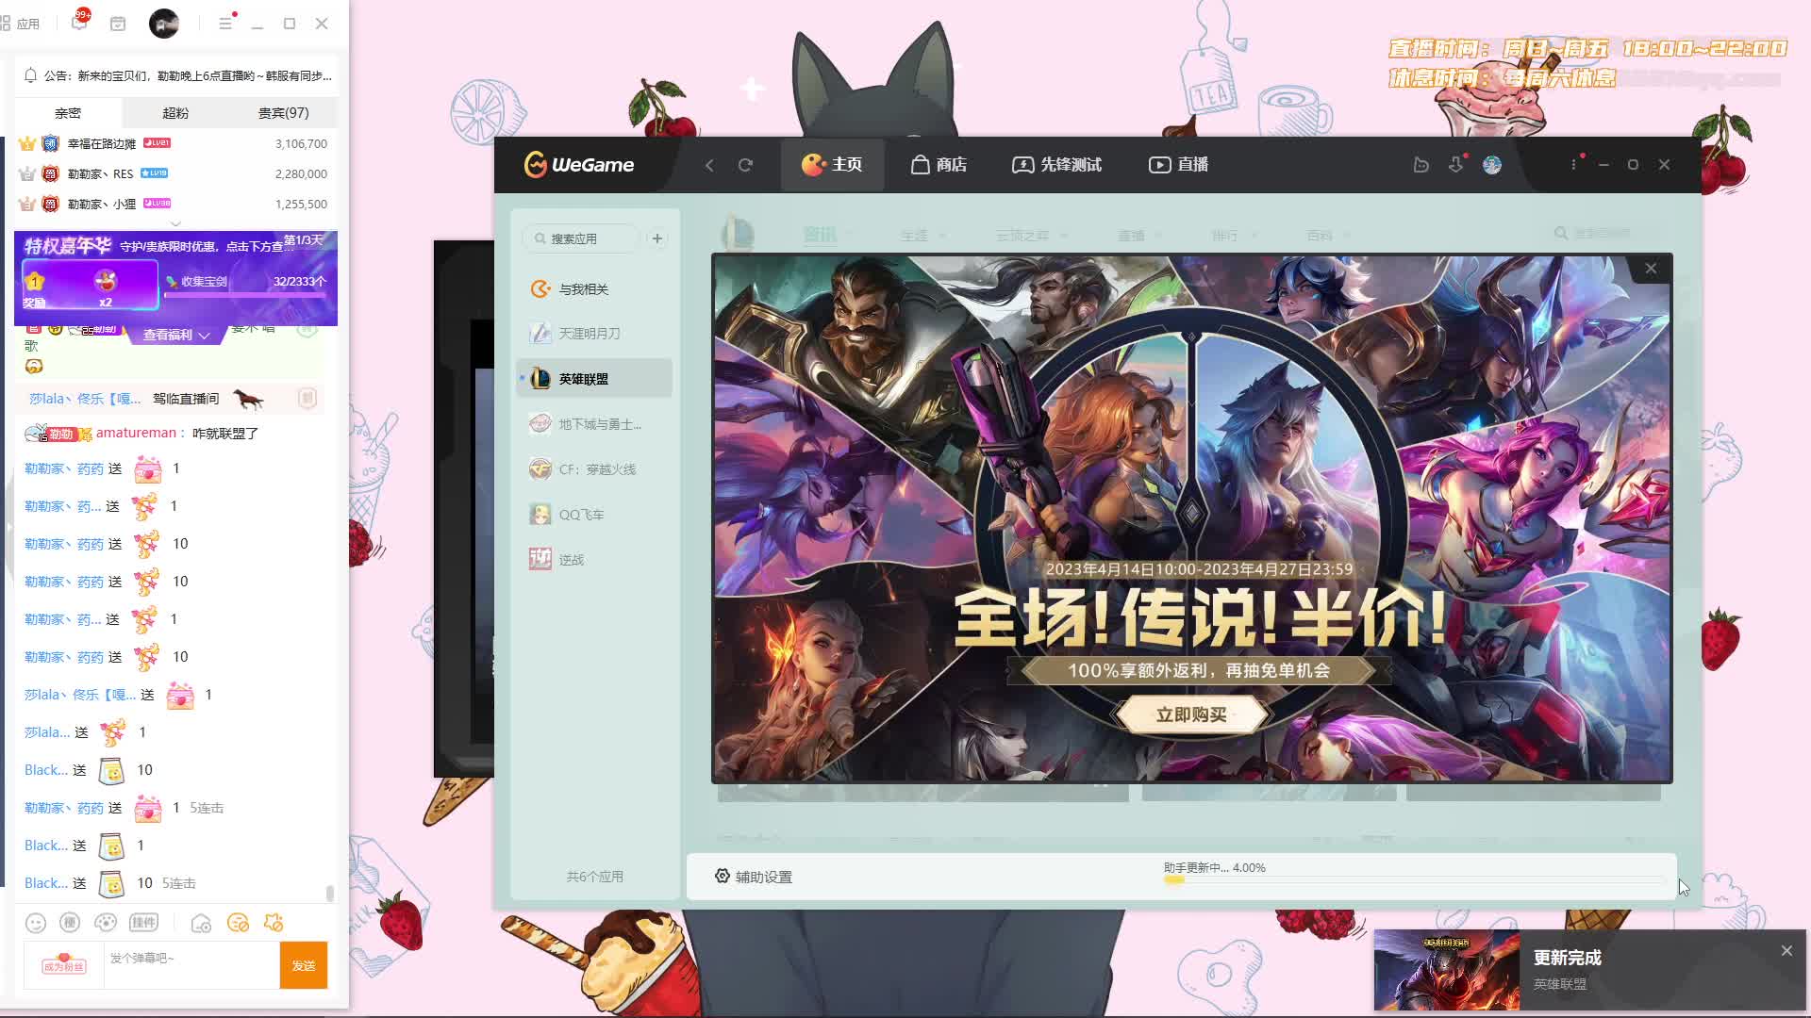Open the paint palette icon
The width and height of the screenshot is (1811, 1018).
click(x=106, y=923)
